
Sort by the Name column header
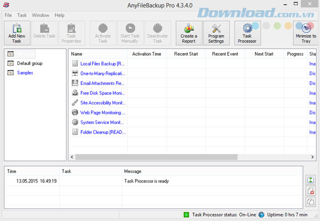click(98, 54)
